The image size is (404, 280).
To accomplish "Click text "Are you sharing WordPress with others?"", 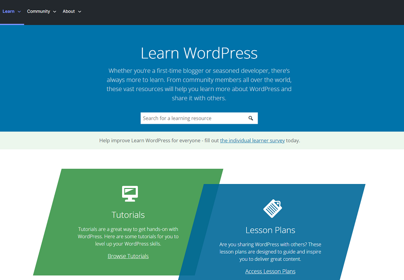I will tap(263, 245).
